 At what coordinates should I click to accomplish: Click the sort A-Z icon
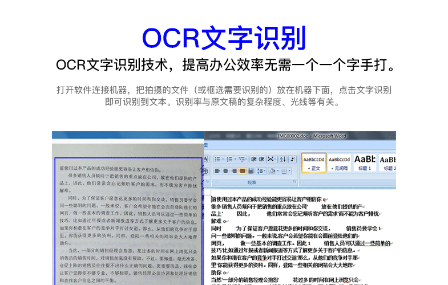pyautogui.click(x=282, y=159)
